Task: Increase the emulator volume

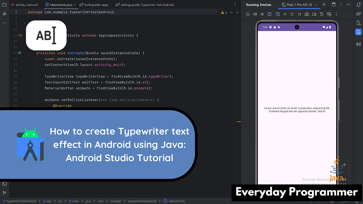Action: coord(255,14)
